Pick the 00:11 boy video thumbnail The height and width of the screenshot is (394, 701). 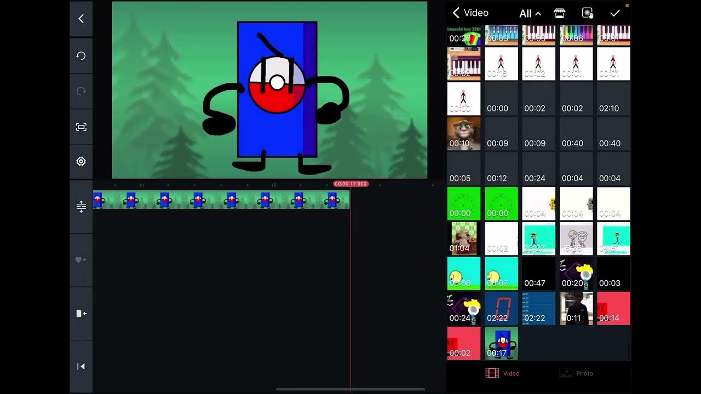pyautogui.click(x=576, y=309)
